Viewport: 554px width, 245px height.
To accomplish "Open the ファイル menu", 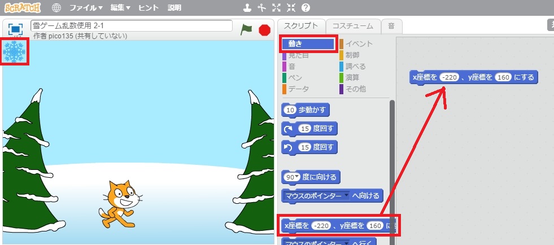I will click(86, 7).
